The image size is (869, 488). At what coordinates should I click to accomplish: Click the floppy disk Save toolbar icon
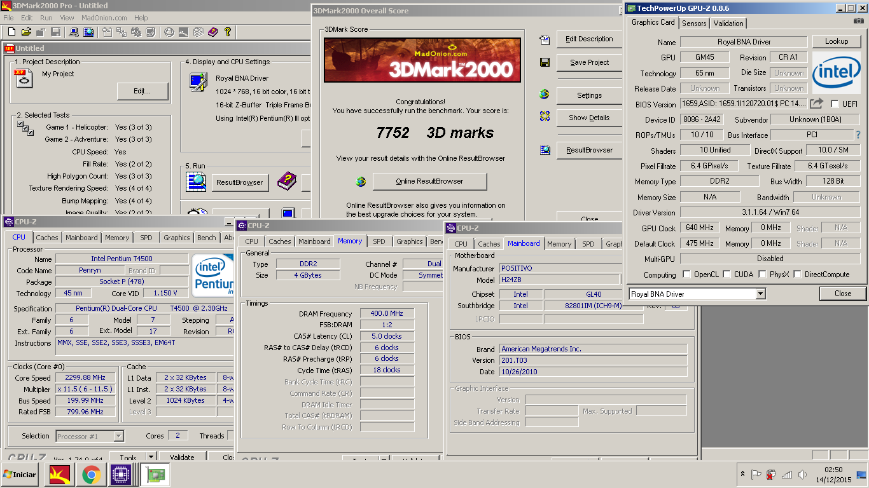[x=56, y=32]
